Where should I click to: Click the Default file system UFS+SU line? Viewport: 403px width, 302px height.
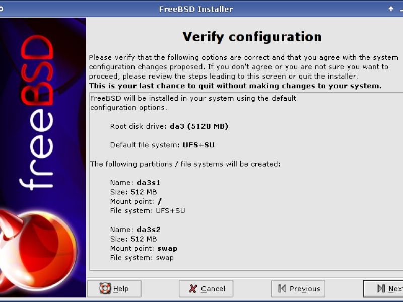click(x=162, y=145)
